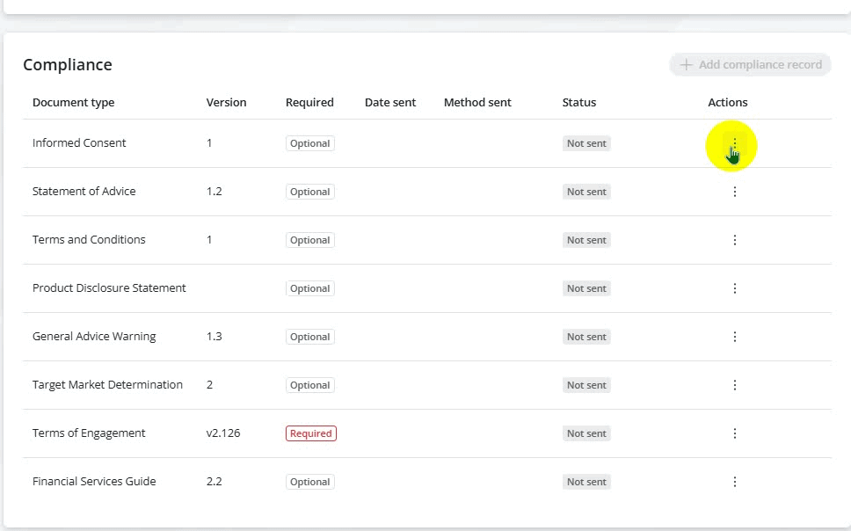Click the Not sent status for Financial Services Guide
The image size is (851, 531).
click(x=586, y=482)
